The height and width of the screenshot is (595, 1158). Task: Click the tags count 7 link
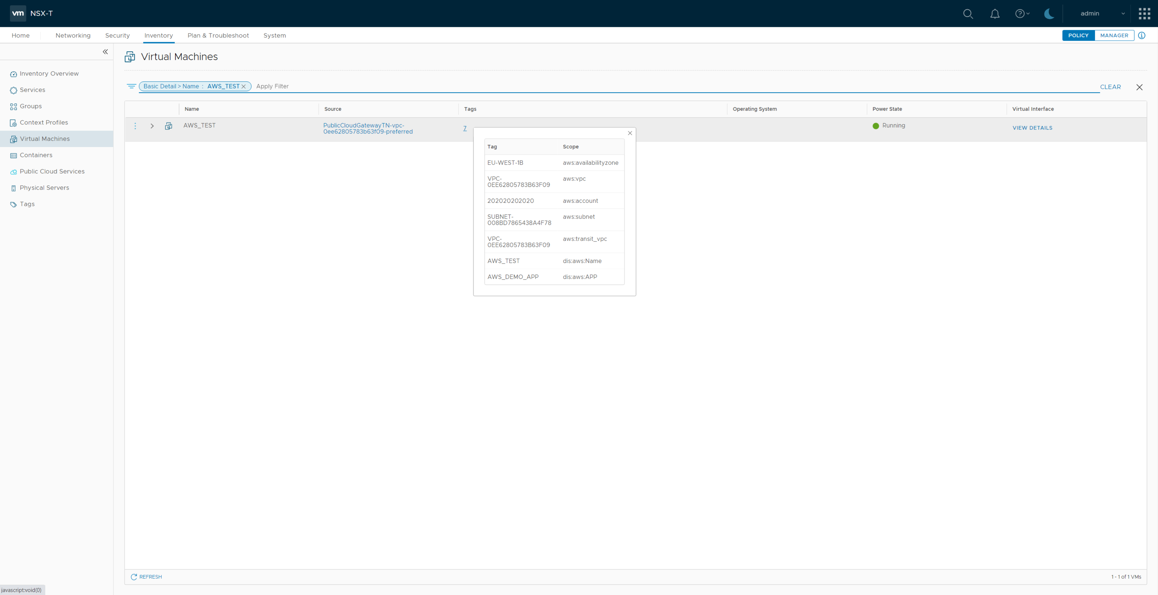465,128
